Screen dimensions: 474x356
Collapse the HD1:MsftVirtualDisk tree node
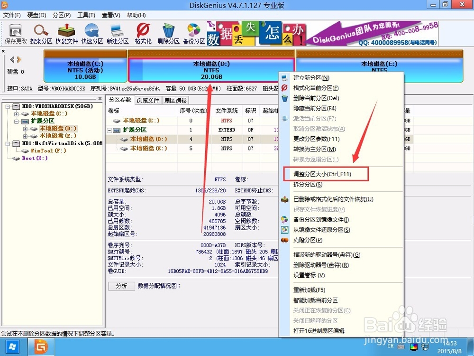click(8, 143)
